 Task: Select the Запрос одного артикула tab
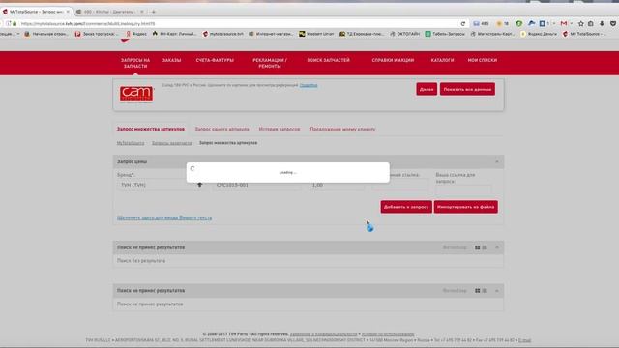(x=221, y=129)
